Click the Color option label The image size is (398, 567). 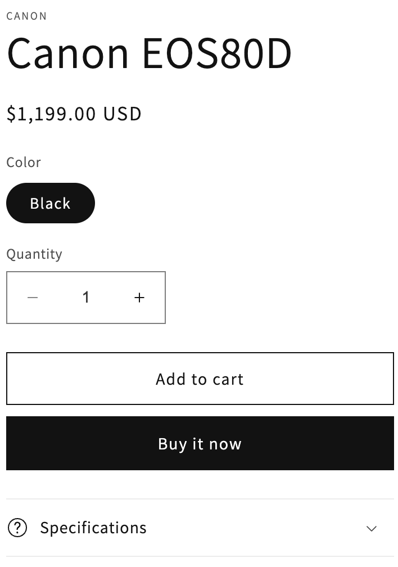click(x=24, y=163)
